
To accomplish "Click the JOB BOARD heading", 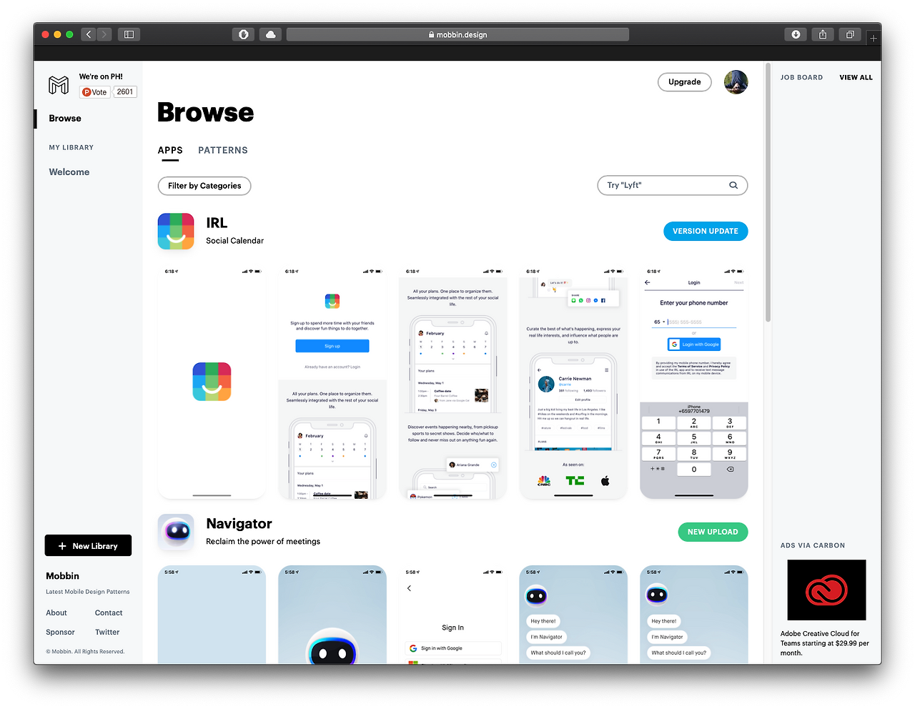I will click(801, 77).
